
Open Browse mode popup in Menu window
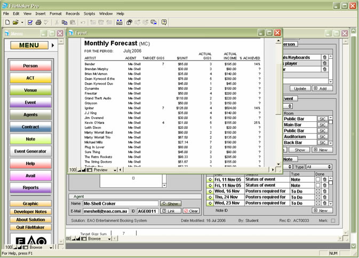[x=41, y=247]
